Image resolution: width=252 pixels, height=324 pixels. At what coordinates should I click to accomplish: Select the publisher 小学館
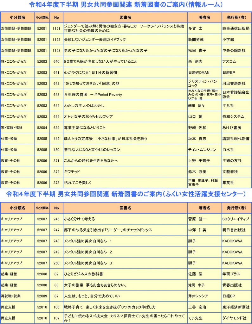228,40
